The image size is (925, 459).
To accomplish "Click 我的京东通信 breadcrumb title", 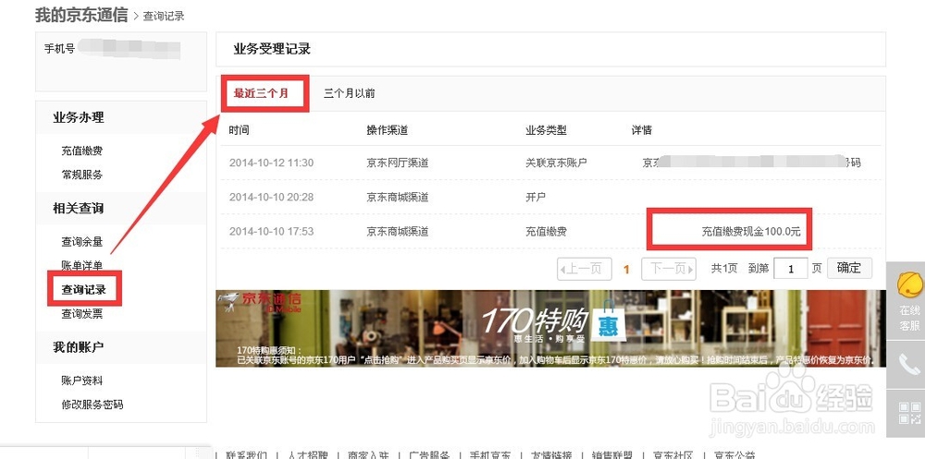I will point(81,15).
